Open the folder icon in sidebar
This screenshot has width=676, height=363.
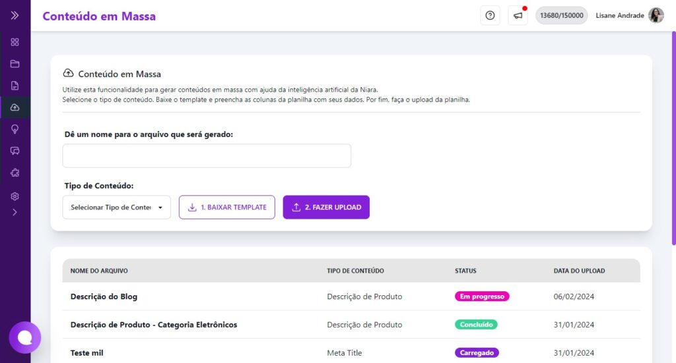15,64
